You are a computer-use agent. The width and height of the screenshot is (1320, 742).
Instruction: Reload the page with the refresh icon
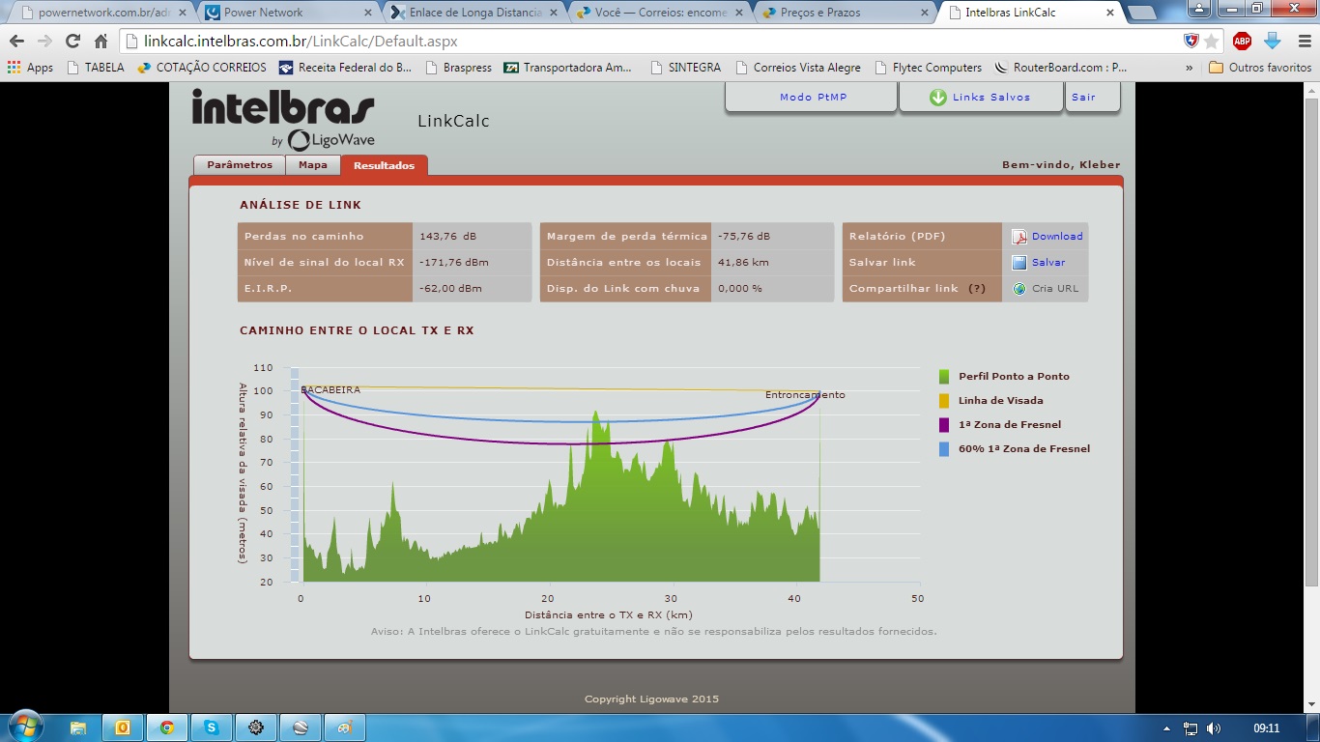pyautogui.click(x=72, y=42)
